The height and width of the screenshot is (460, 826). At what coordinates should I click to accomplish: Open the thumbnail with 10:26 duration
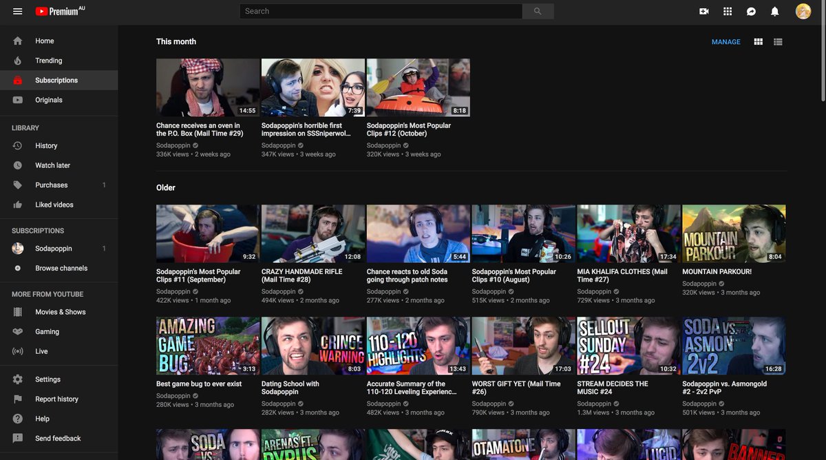point(524,233)
